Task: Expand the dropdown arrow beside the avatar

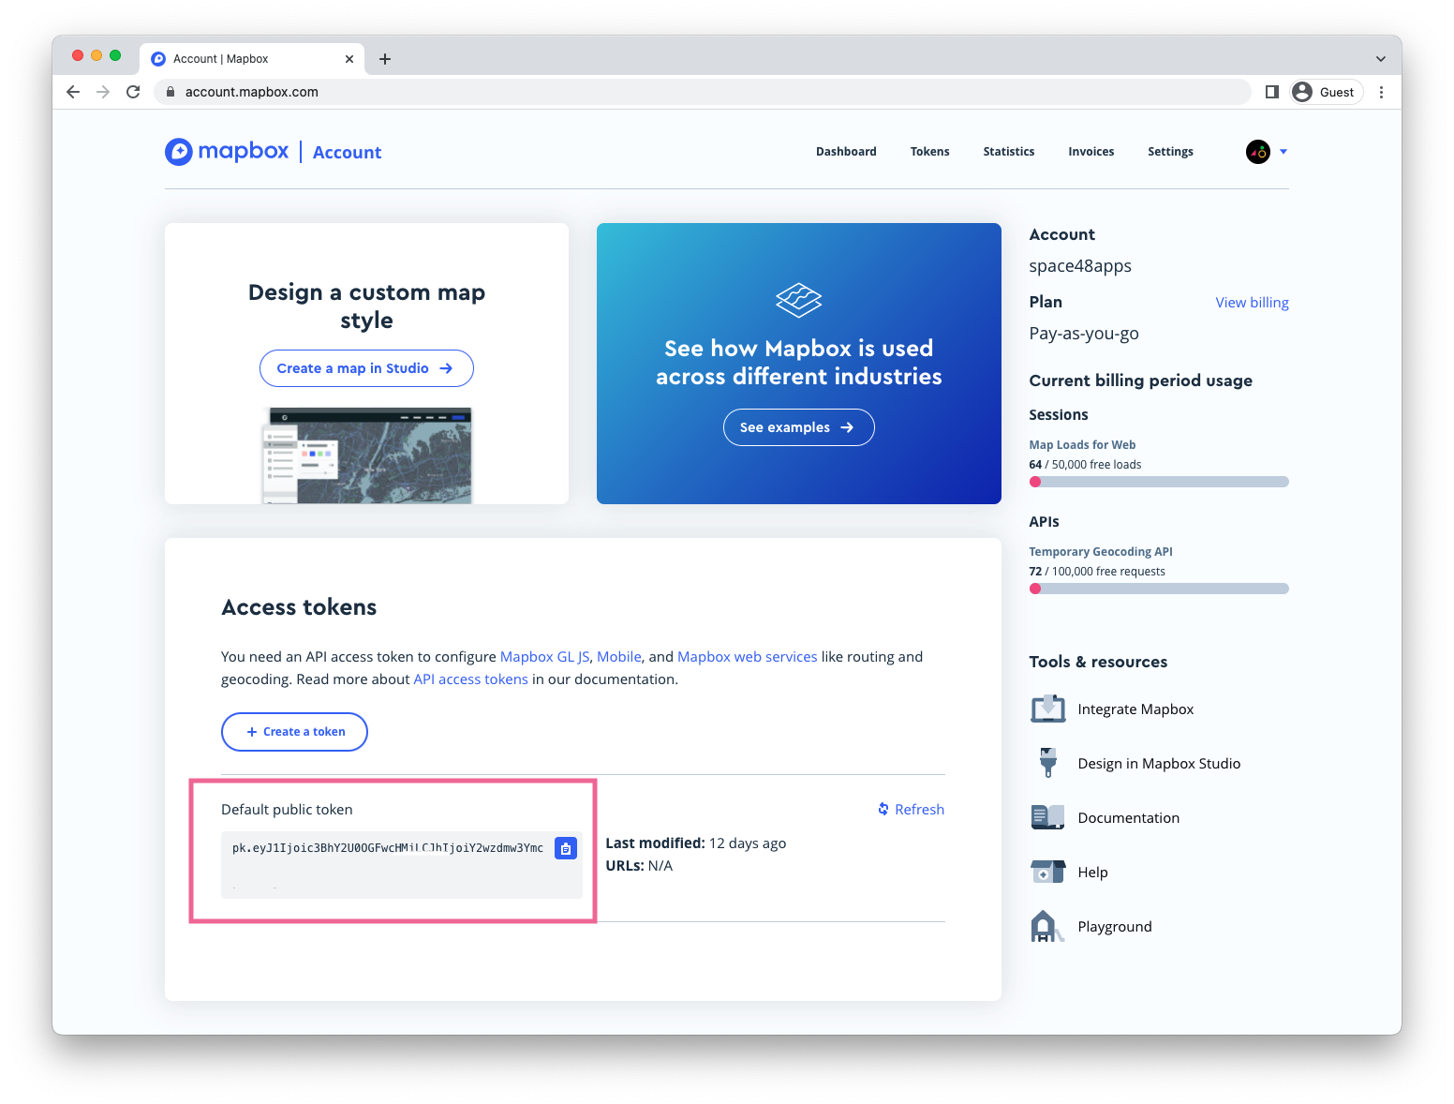Action: click(x=1283, y=152)
